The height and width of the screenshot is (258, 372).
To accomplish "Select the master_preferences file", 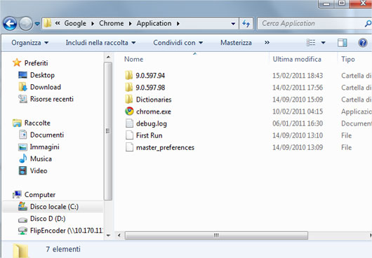I will [x=159, y=148].
